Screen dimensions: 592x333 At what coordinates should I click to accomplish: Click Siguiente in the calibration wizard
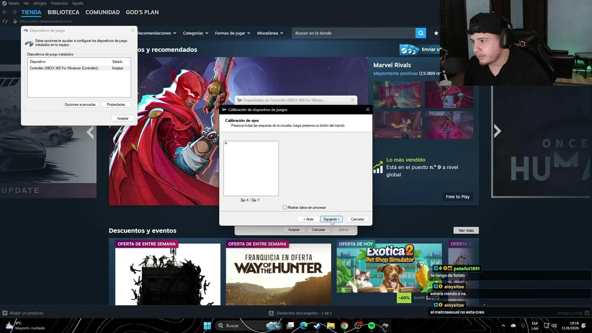(331, 219)
